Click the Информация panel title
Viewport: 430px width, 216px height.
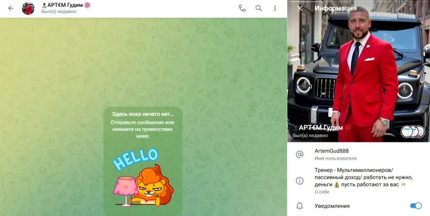(336, 8)
